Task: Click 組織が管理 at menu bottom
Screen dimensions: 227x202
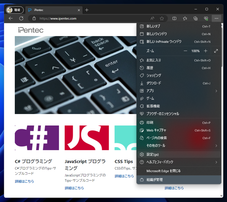Action: pos(179,180)
